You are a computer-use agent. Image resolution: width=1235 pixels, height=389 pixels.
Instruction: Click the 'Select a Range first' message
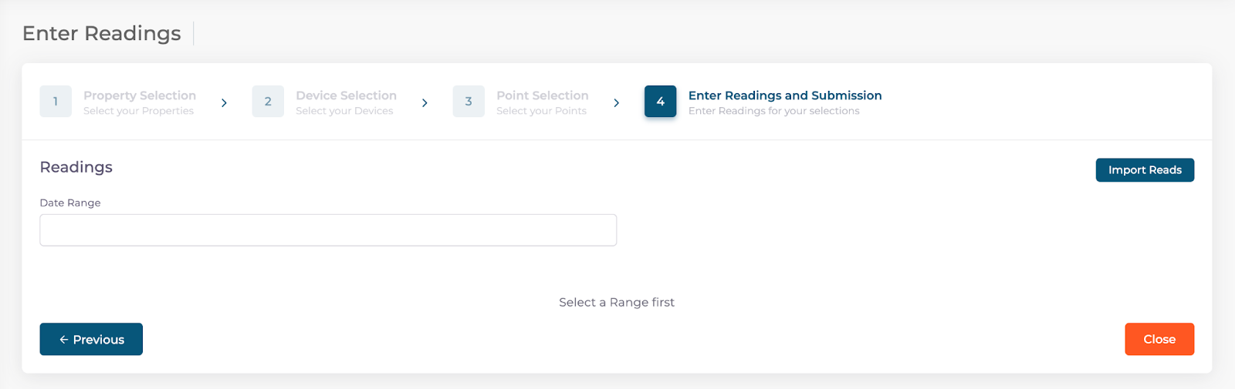pos(617,303)
